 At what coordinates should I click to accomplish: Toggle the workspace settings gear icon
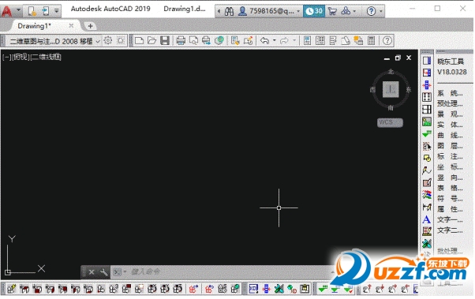(108, 40)
